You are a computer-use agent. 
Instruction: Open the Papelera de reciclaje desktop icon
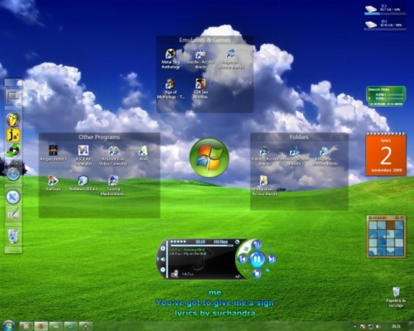pyautogui.click(x=396, y=297)
